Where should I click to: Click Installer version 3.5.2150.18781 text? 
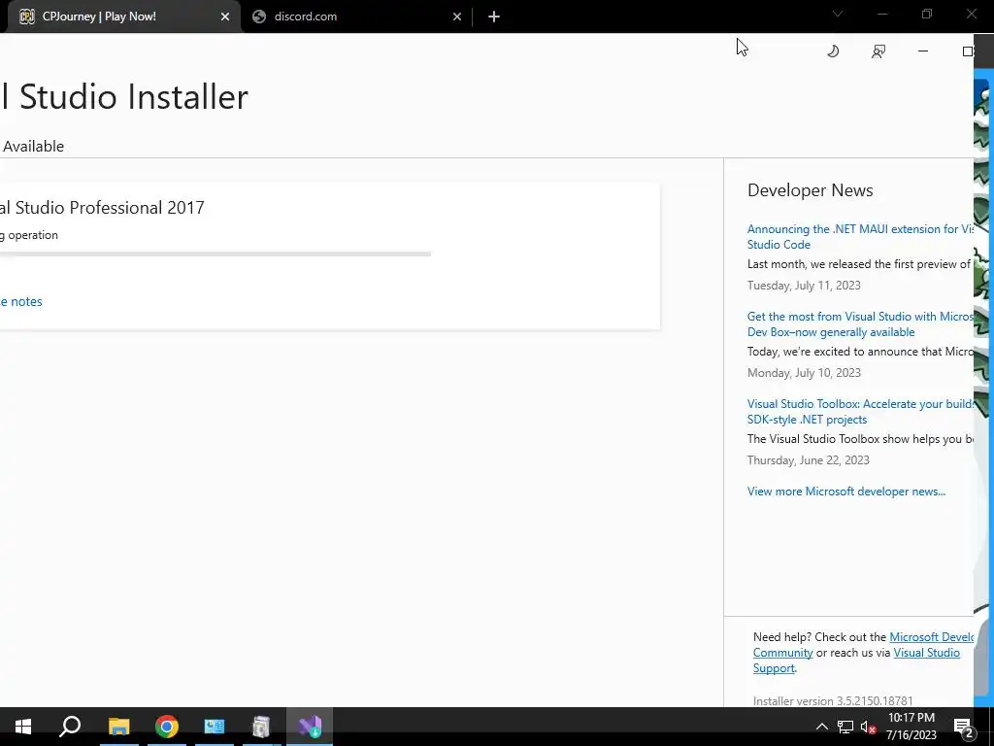pos(833,701)
